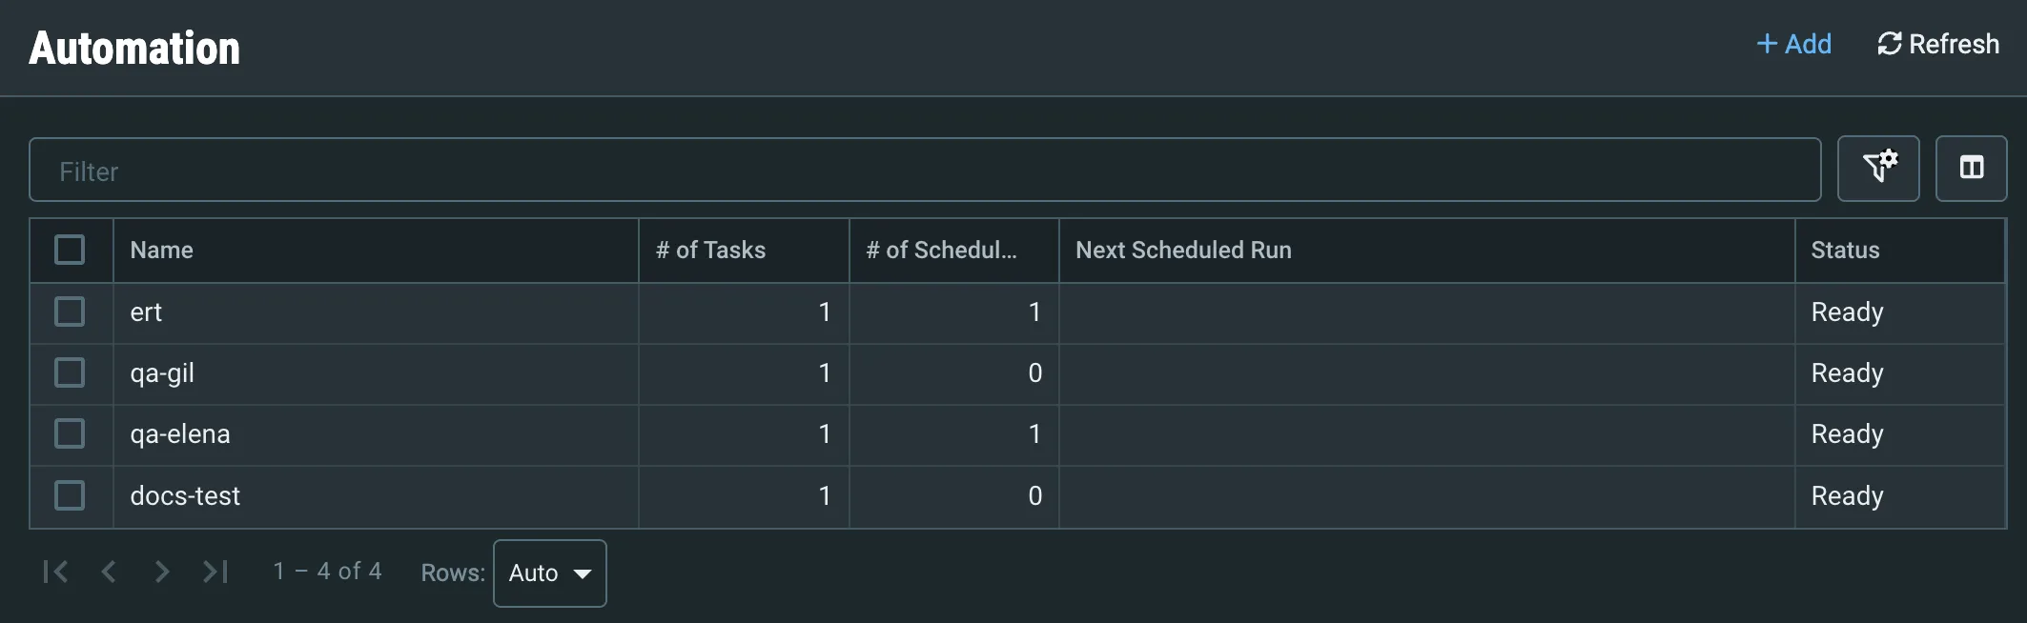Open the Rows Auto dropdown
This screenshot has width=2027, height=623.
pyautogui.click(x=550, y=573)
